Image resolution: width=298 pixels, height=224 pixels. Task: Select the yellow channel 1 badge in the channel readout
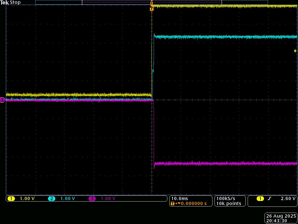pyautogui.click(x=11, y=199)
